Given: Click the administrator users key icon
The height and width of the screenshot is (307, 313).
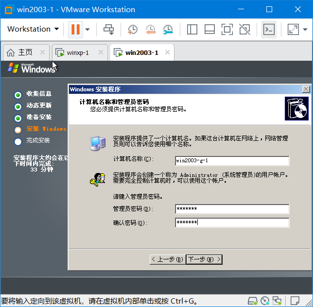Looking at the screenshot, I should tap(97, 180).
